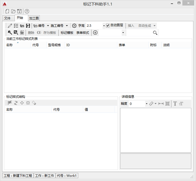Click the circled down arrow icon
Viewport: 196px width, 181px height.
[95, 33]
